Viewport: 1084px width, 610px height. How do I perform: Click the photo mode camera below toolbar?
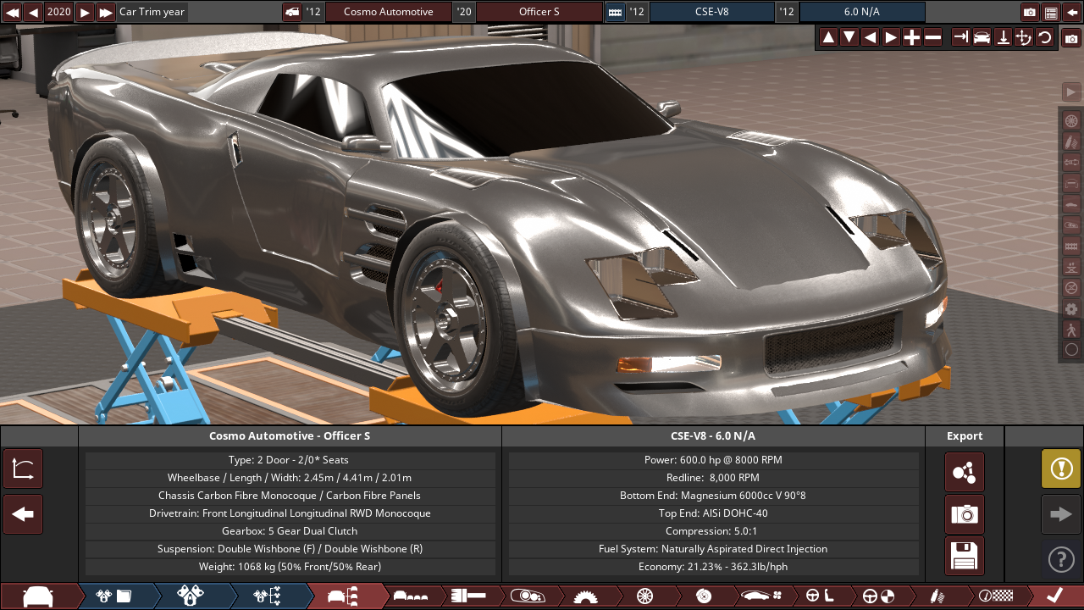point(1071,38)
